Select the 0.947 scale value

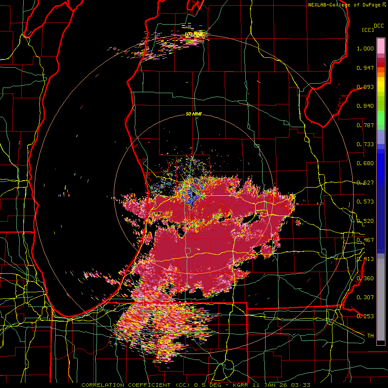click(365, 68)
